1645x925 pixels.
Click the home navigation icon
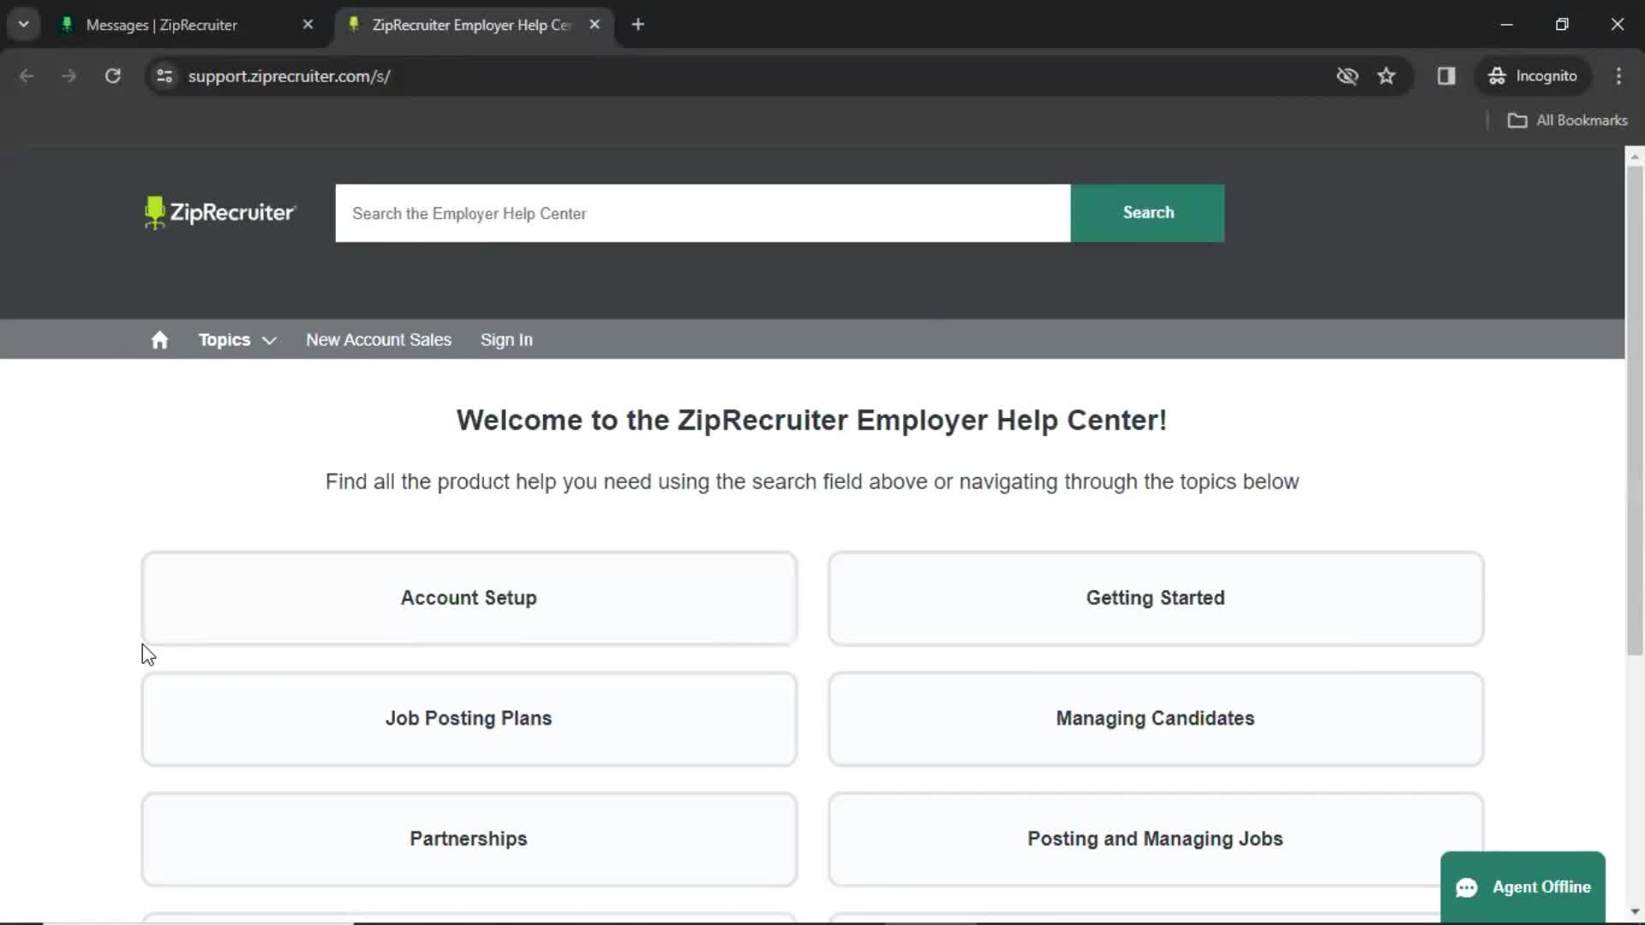pos(159,340)
